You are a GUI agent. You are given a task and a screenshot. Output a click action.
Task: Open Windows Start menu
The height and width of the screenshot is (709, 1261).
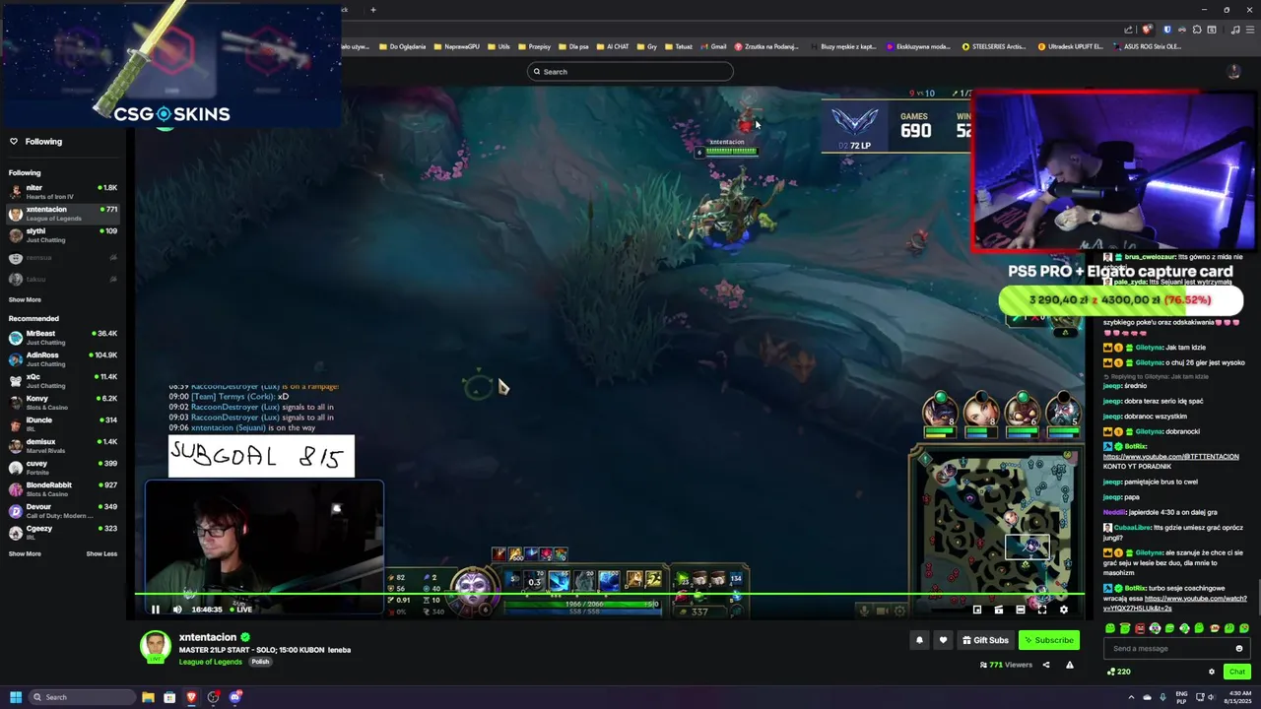16,697
